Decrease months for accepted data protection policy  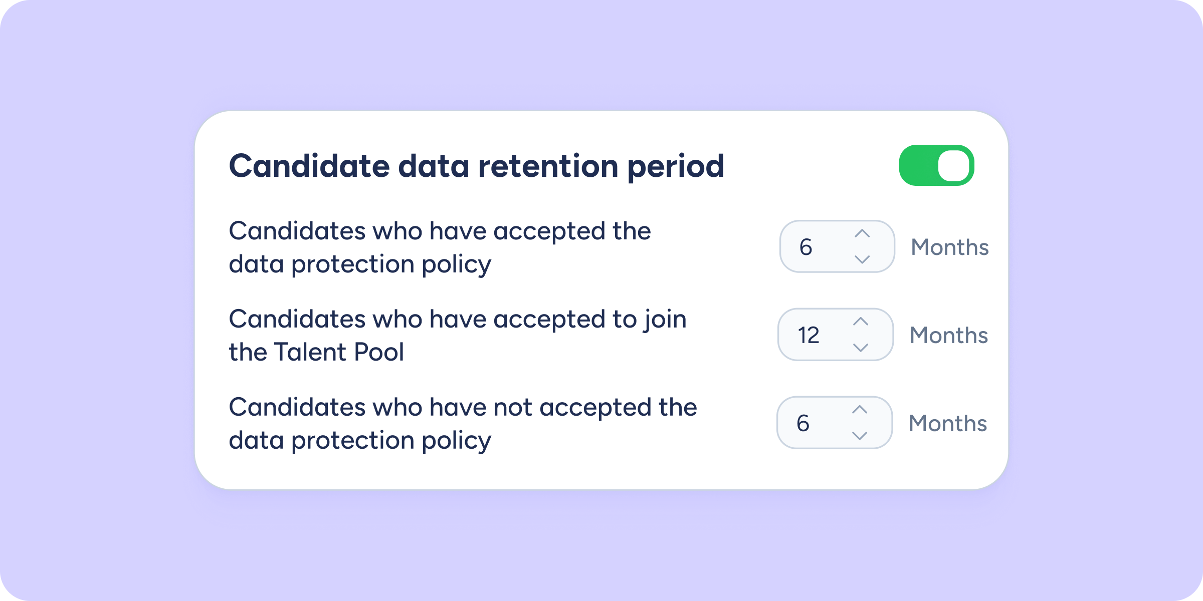862,259
